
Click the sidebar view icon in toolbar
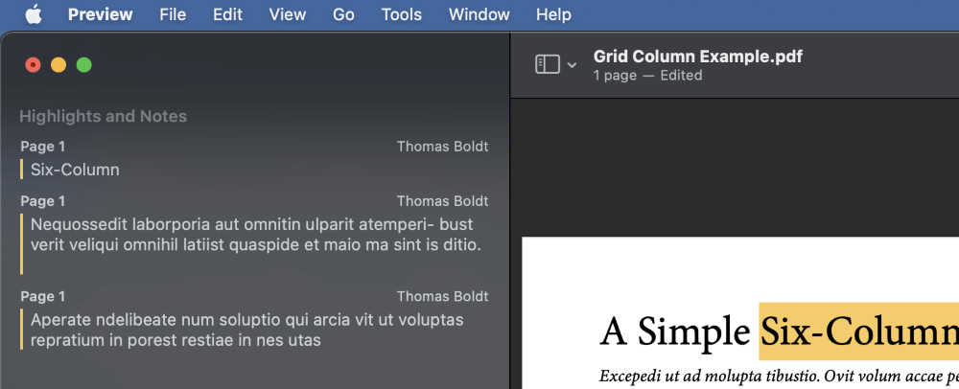coord(548,64)
